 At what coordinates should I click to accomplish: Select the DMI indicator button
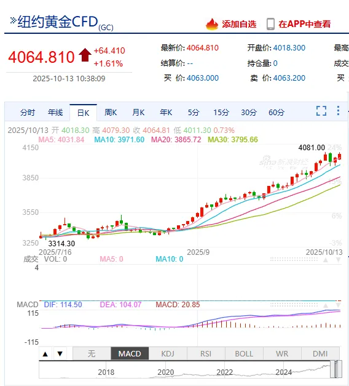[x=320, y=354]
